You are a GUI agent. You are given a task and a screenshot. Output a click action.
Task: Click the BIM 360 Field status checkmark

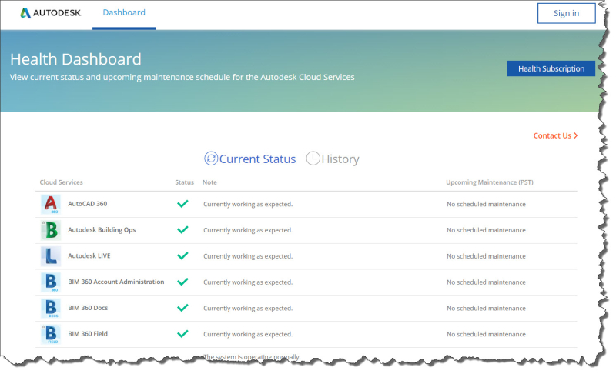182,334
